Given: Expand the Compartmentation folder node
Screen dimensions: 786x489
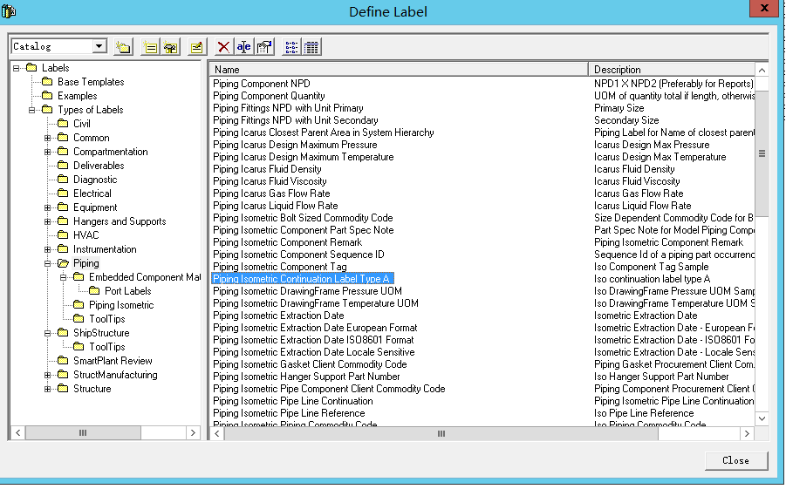Looking at the screenshot, I should [48, 152].
